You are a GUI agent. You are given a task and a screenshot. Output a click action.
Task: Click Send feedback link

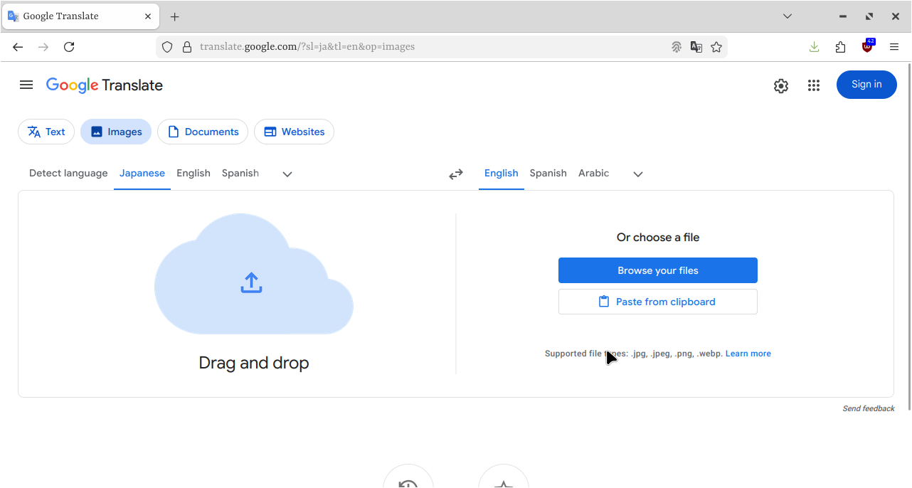(x=869, y=408)
